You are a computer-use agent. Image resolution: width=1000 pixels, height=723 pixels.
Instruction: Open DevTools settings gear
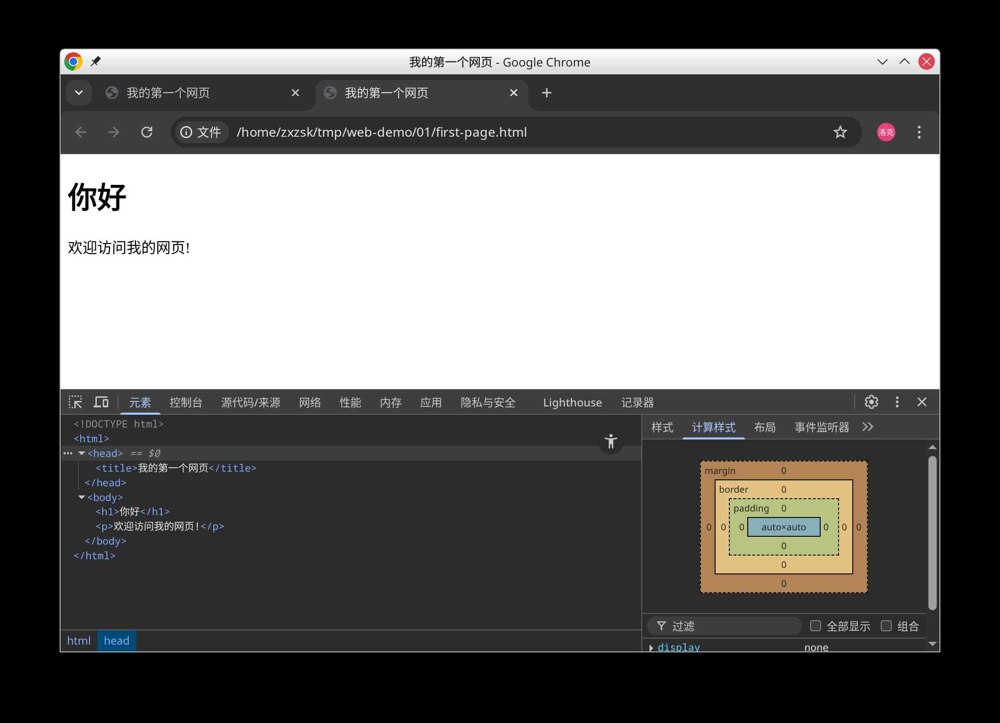point(871,402)
